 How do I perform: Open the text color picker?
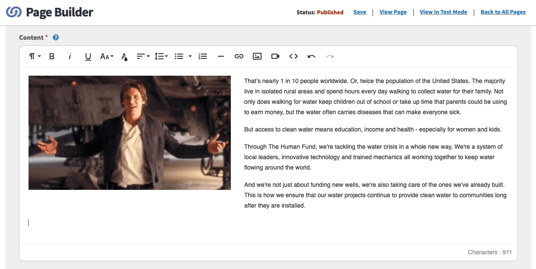point(124,57)
